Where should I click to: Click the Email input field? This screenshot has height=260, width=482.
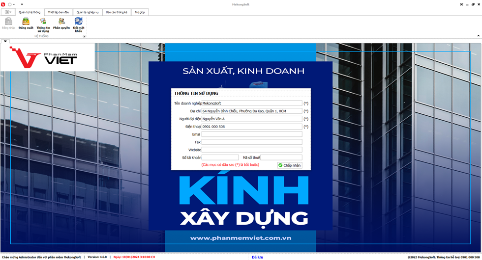(252, 134)
